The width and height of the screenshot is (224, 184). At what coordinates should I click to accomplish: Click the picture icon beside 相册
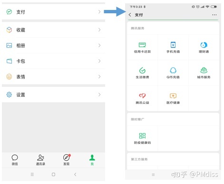click(x=9, y=46)
